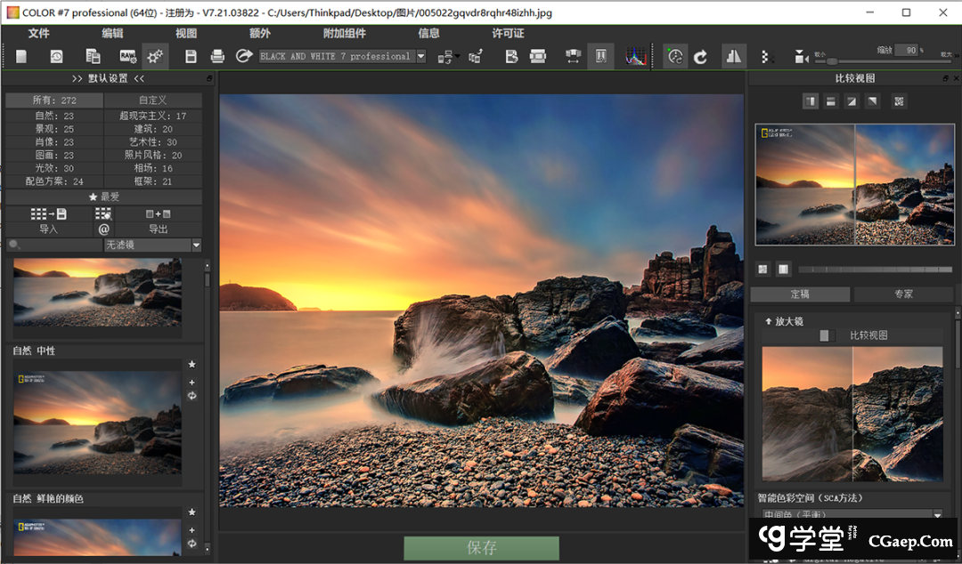Click the 导入 button

(48, 229)
